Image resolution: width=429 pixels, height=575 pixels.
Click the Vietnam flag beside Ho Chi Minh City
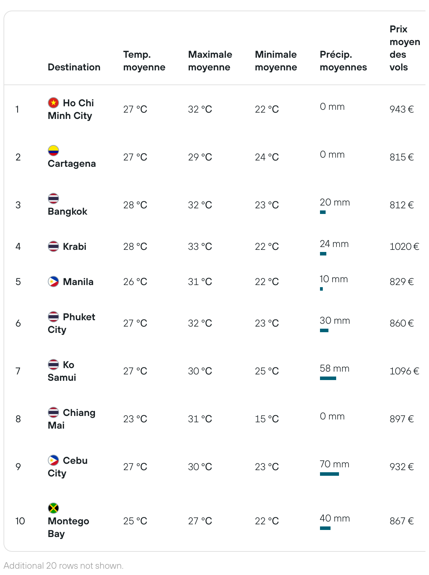click(53, 103)
